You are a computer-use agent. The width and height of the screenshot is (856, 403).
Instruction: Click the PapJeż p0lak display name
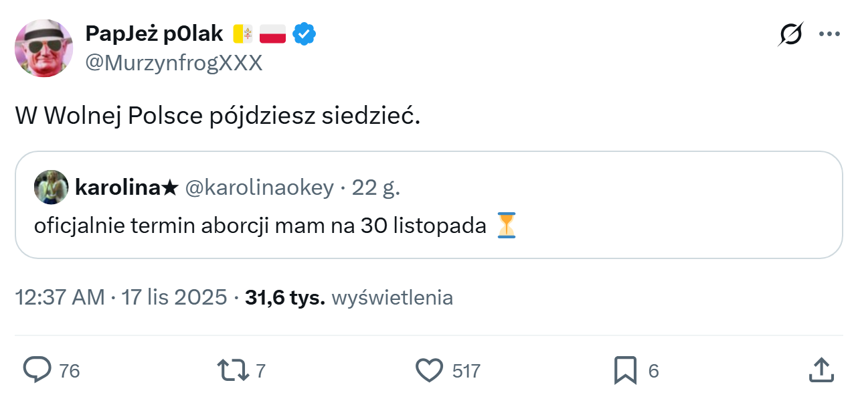click(x=154, y=33)
